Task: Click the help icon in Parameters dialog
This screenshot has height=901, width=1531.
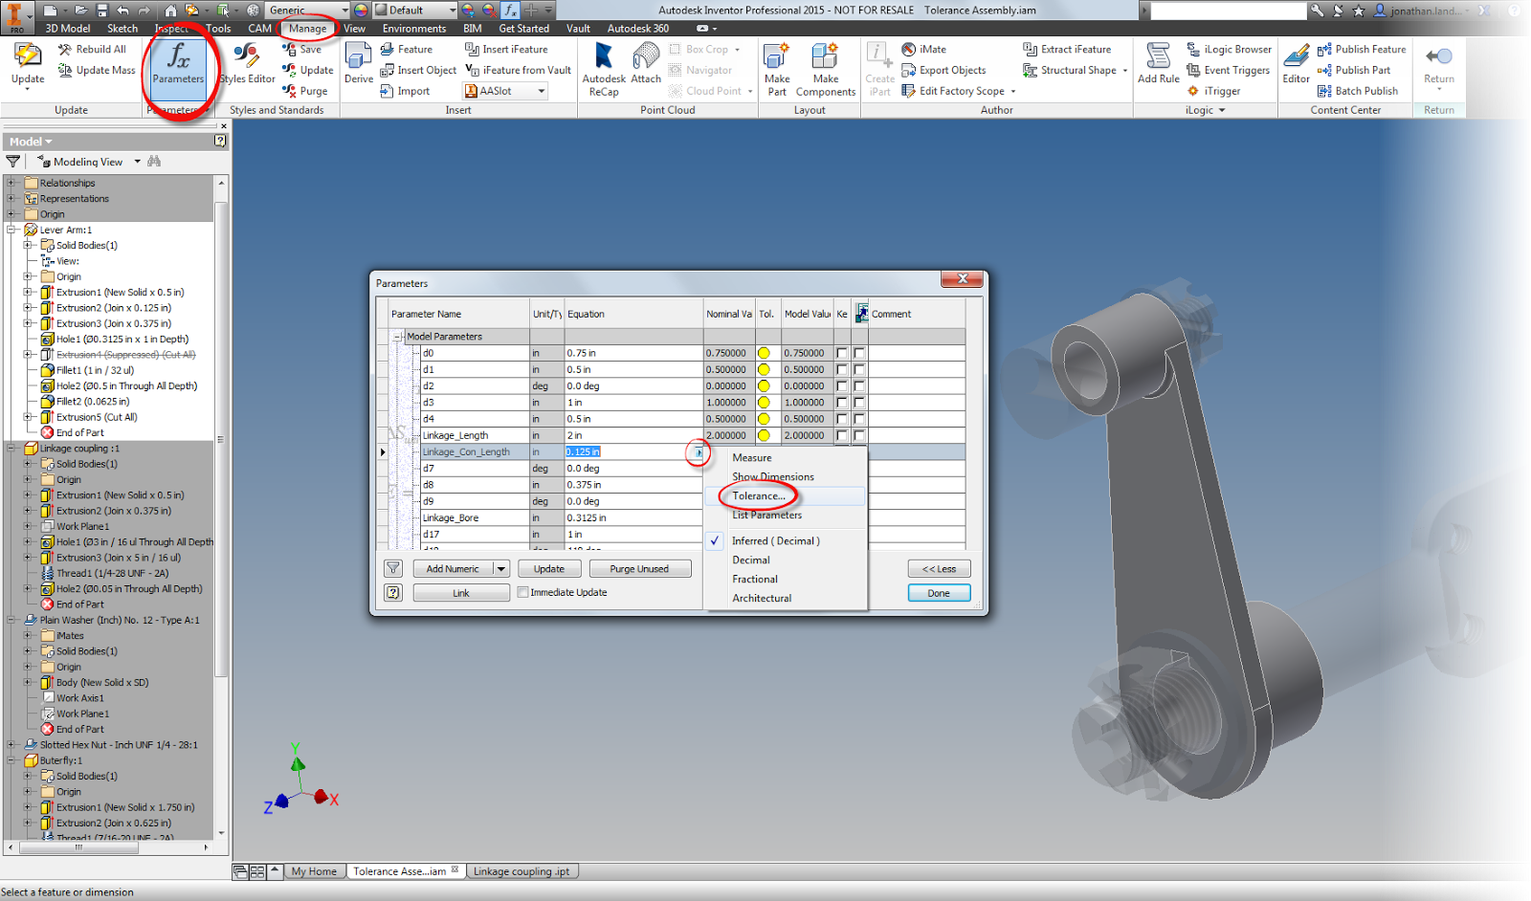Action: (393, 593)
